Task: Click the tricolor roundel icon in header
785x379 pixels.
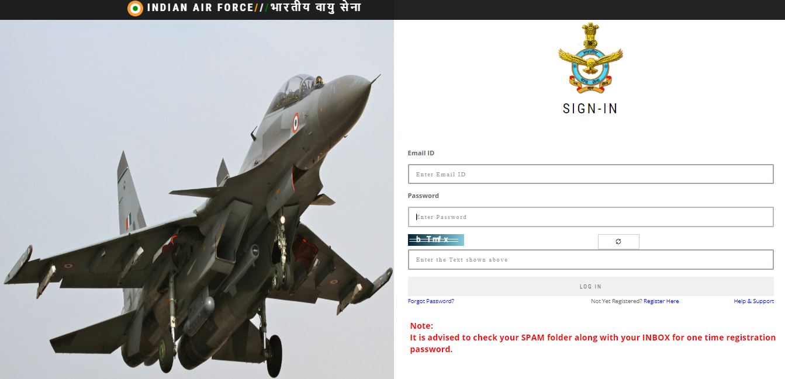Action: pyautogui.click(x=135, y=8)
